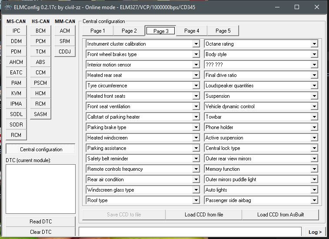Screen dimensions: 329x239
Task: Open the ACM module under MM-CAN
Action: (65, 31)
